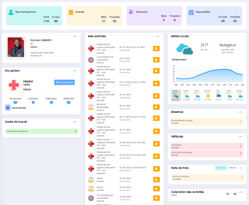
Task: Click the Materiels count badge
Action: tap(68, 102)
